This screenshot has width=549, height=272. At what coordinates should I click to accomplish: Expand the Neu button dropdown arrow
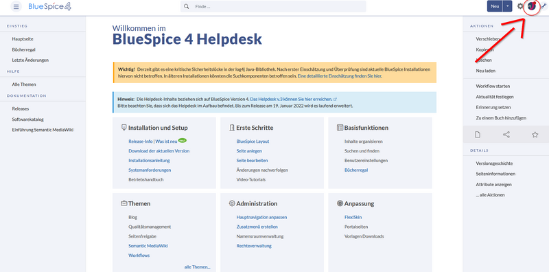coord(507,6)
